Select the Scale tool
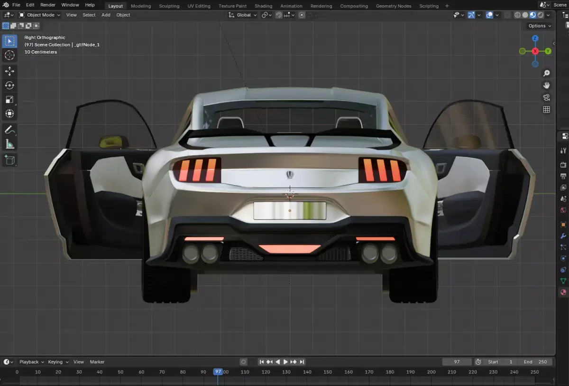The width and height of the screenshot is (569, 386). click(x=9, y=100)
